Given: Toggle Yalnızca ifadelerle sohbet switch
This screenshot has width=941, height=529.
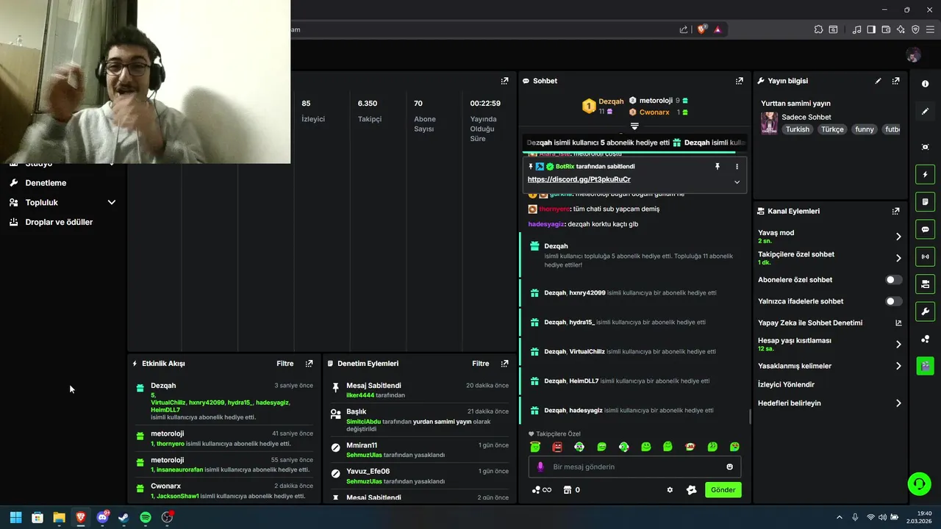Looking at the screenshot, I should point(893,301).
